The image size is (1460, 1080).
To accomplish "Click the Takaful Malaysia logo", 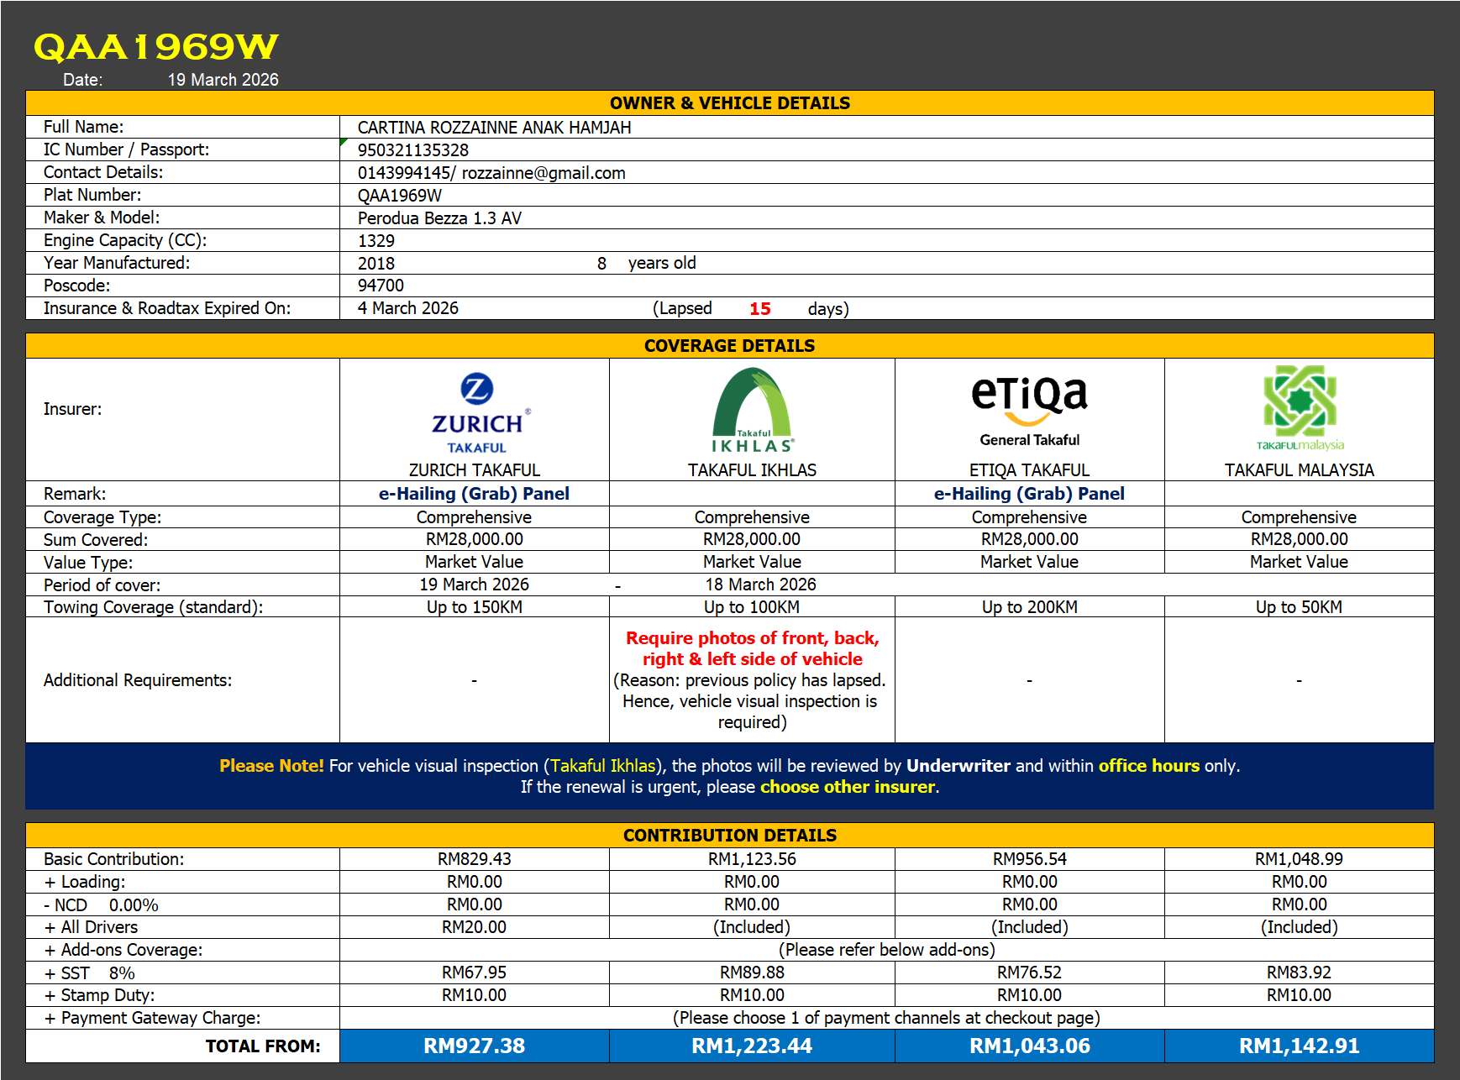I will [1300, 408].
